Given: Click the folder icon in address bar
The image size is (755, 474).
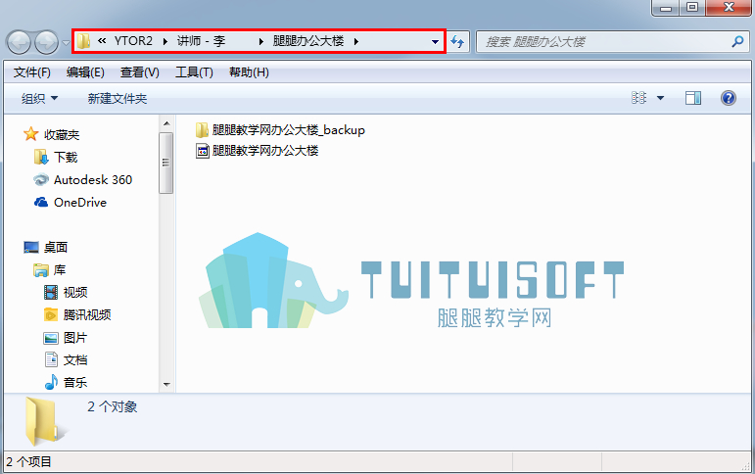Looking at the screenshot, I should point(84,41).
